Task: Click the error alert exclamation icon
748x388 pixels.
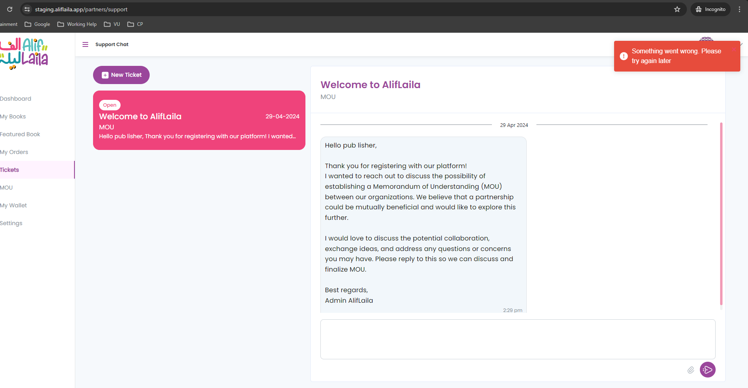Action: point(624,56)
